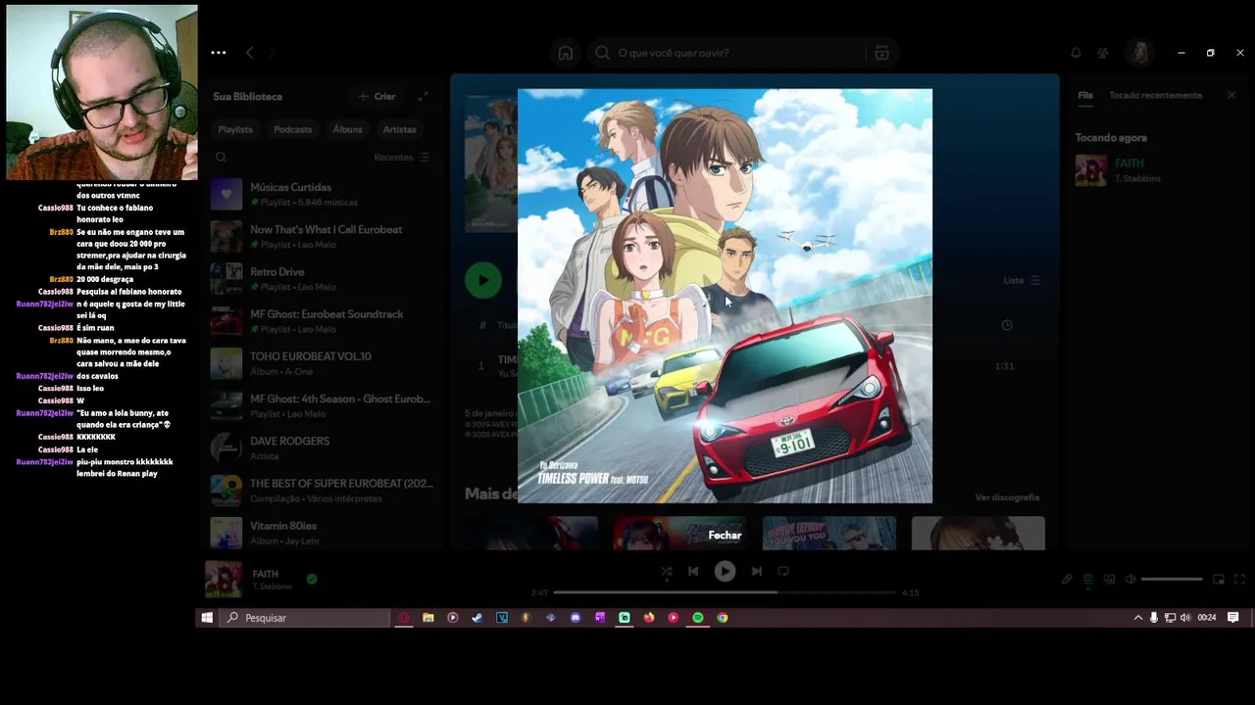Open the Recentes sort dropdown

[x=401, y=157]
